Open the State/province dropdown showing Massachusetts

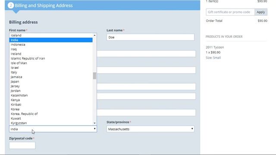[x=151, y=129]
